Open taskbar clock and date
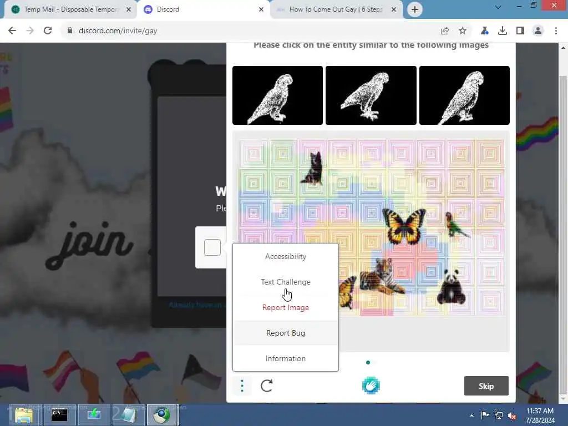The image size is (568, 426). (540, 415)
